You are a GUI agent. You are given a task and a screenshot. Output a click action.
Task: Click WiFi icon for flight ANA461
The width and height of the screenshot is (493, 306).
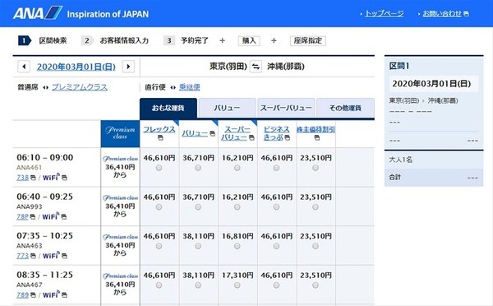point(51,177)
